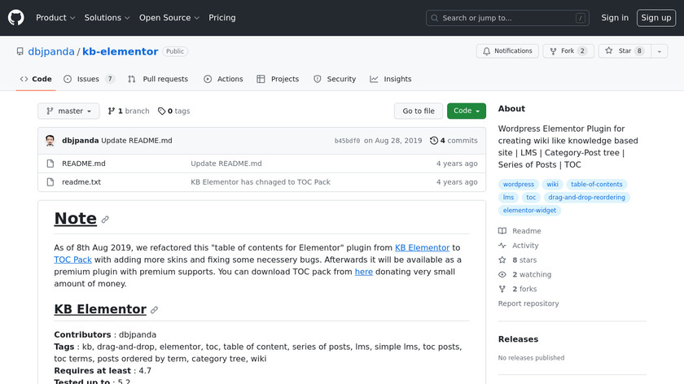Open the 'Update README.md' commit message in file row

coord(226,164)
